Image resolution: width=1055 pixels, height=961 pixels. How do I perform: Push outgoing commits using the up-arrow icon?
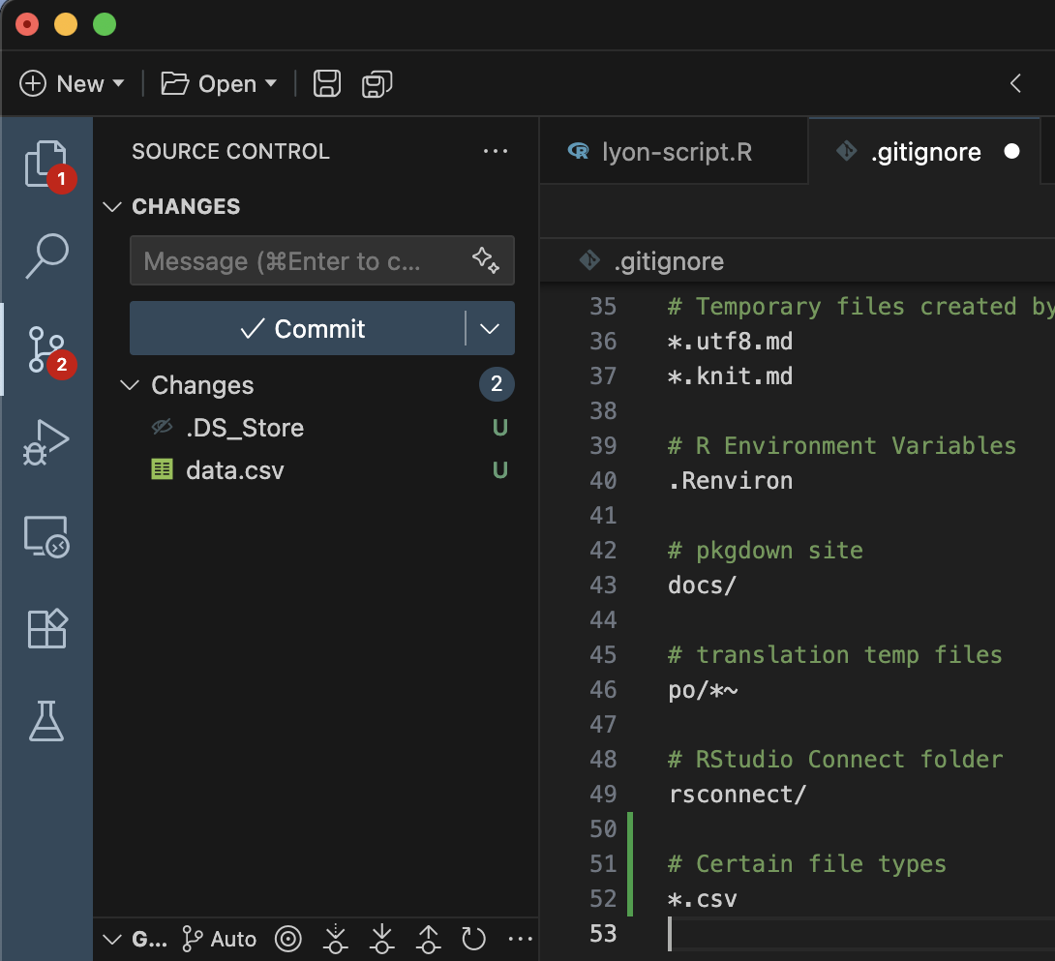pyautogui.click(x=427, y=938)
